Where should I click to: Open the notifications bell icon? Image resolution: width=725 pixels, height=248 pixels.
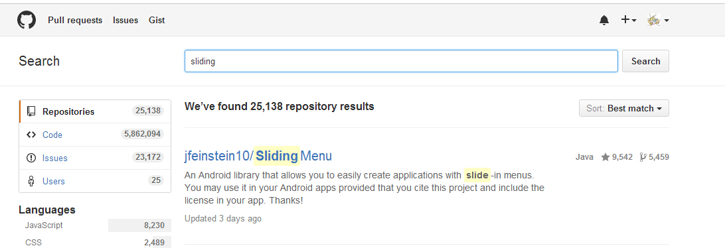[604, 21]
